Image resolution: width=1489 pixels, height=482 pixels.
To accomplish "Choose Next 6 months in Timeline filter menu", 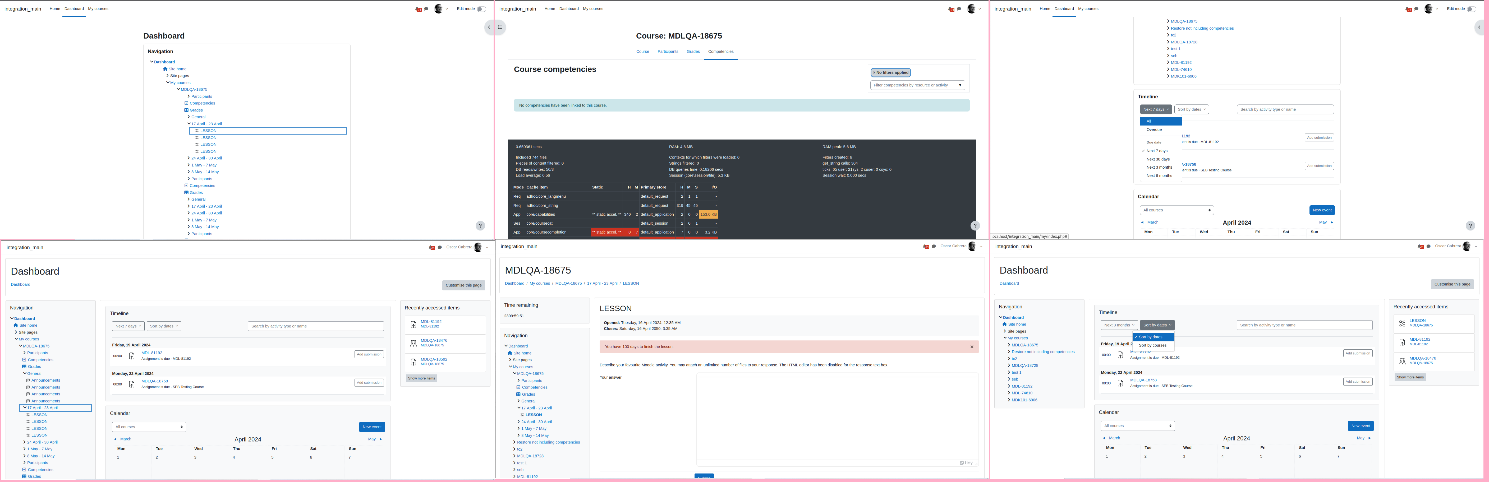I will pyautogui.click(x=1161, y=176).
